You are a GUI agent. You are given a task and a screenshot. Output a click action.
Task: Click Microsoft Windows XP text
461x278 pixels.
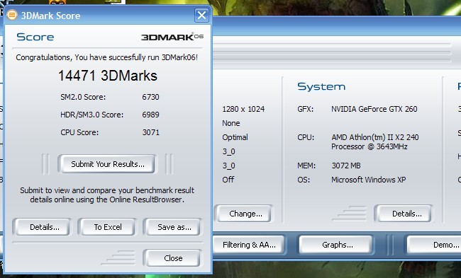pyautogui.click(x=368, y=180)
